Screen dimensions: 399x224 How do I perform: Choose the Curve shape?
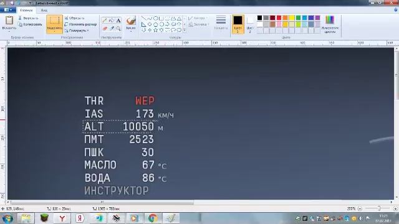150,18
